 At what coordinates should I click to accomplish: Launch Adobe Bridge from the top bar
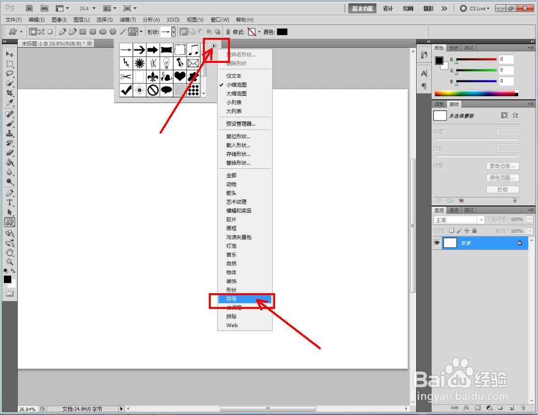tap(29, 8)
